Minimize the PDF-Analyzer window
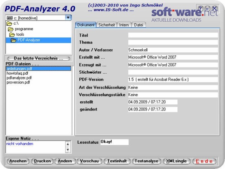 click(x=207, y=8)
